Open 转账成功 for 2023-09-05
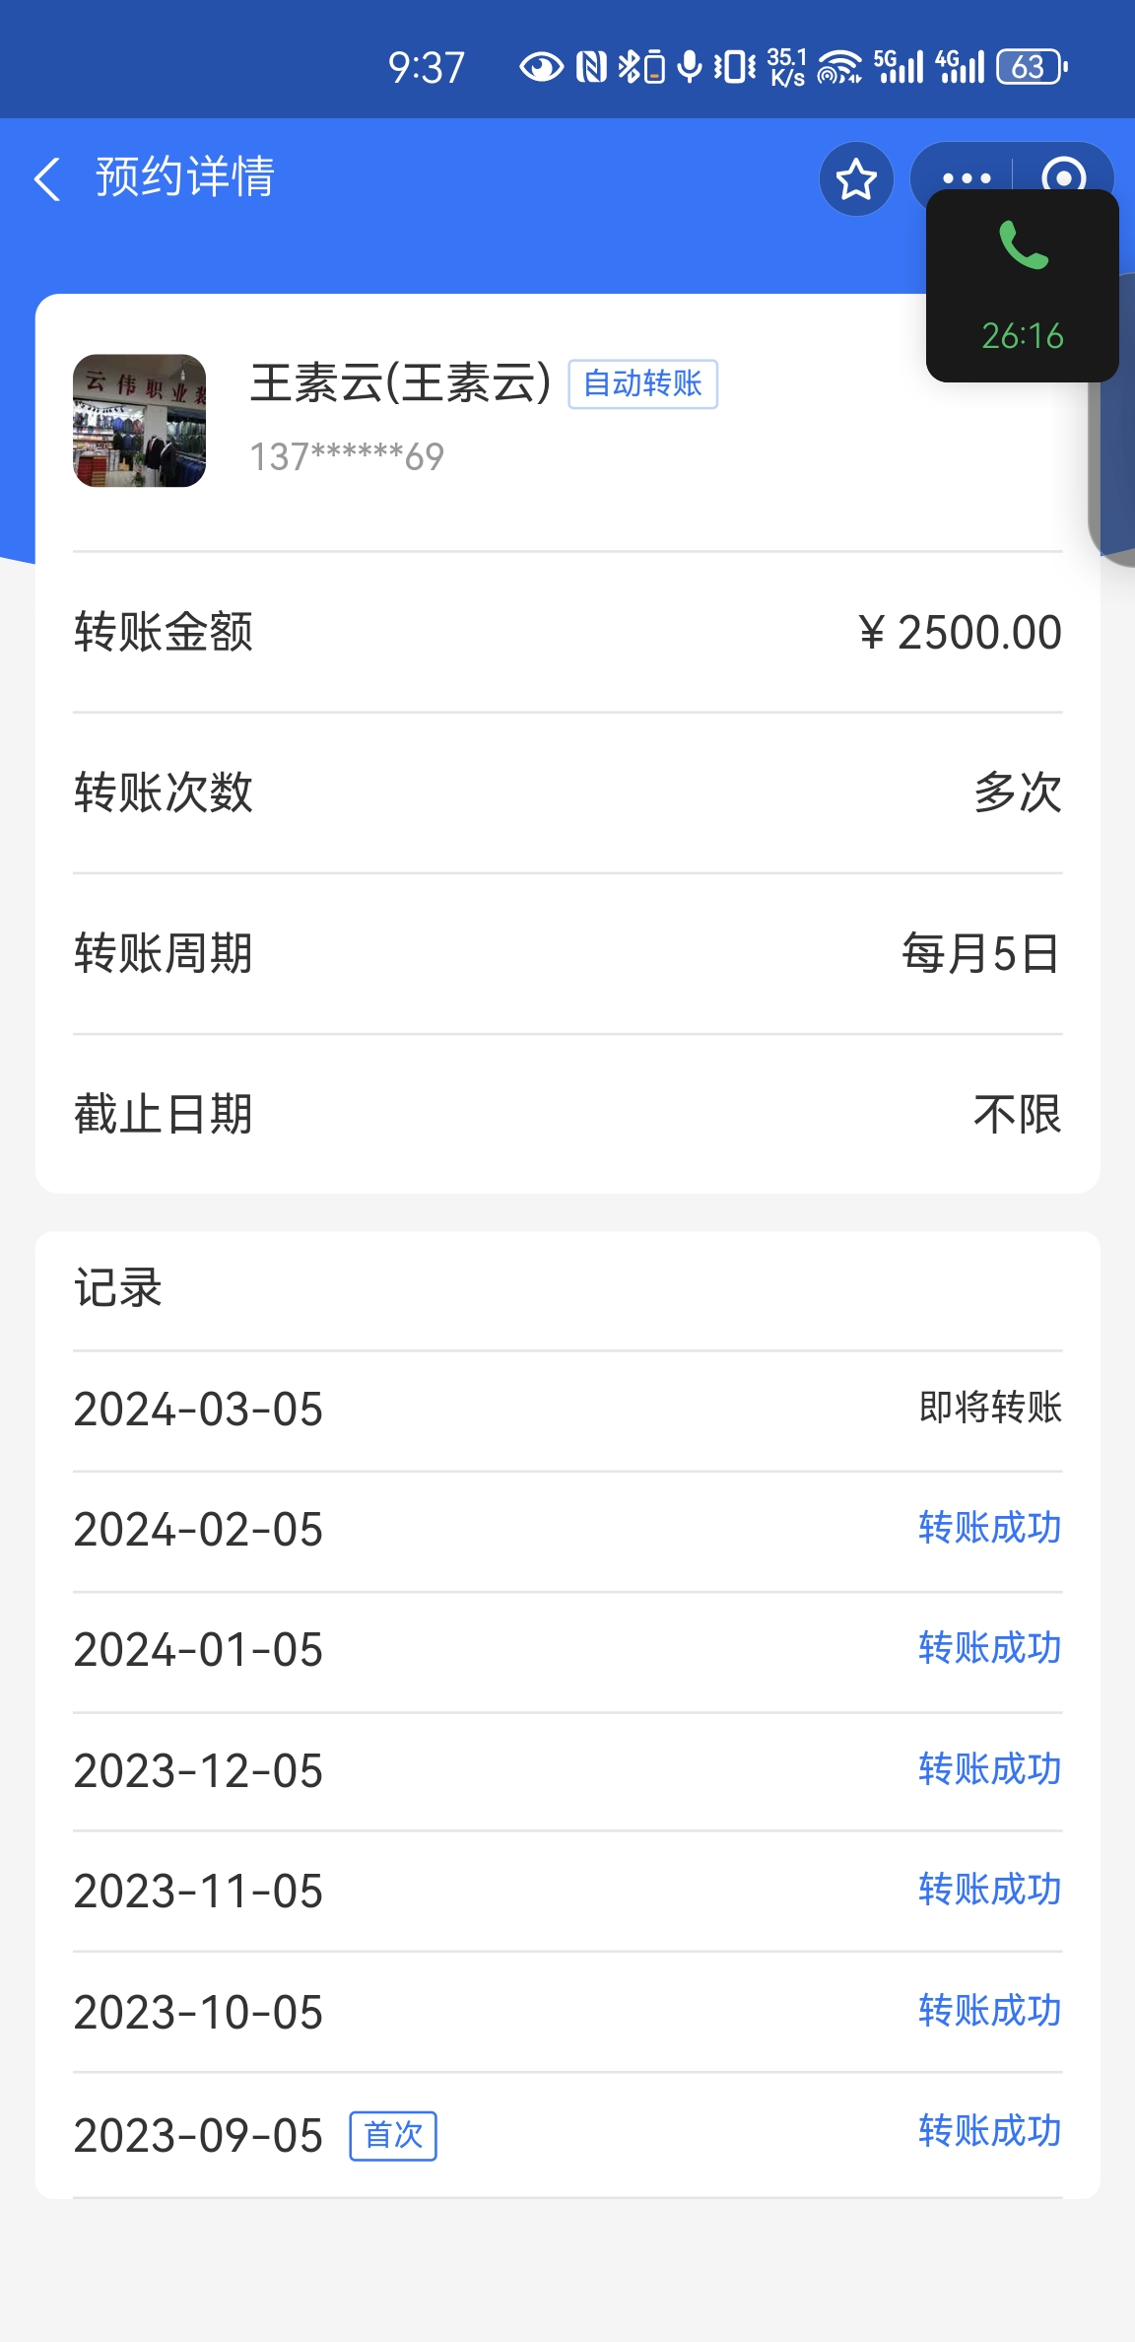Screen dimensions: 1135x2342 coord(989,2132)
